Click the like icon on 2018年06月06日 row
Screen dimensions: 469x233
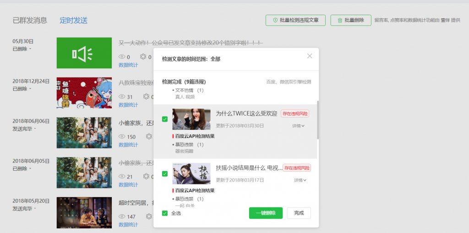click(149, 137)
